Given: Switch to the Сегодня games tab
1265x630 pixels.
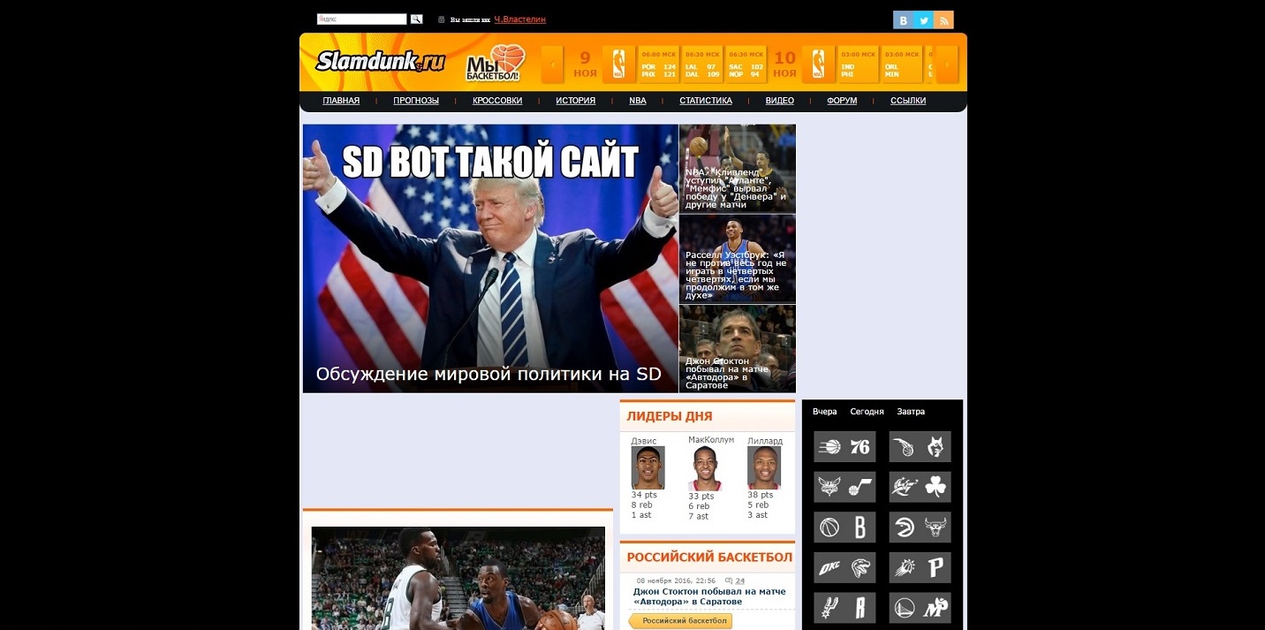Looking at the screenshot, I should point(867,412).
